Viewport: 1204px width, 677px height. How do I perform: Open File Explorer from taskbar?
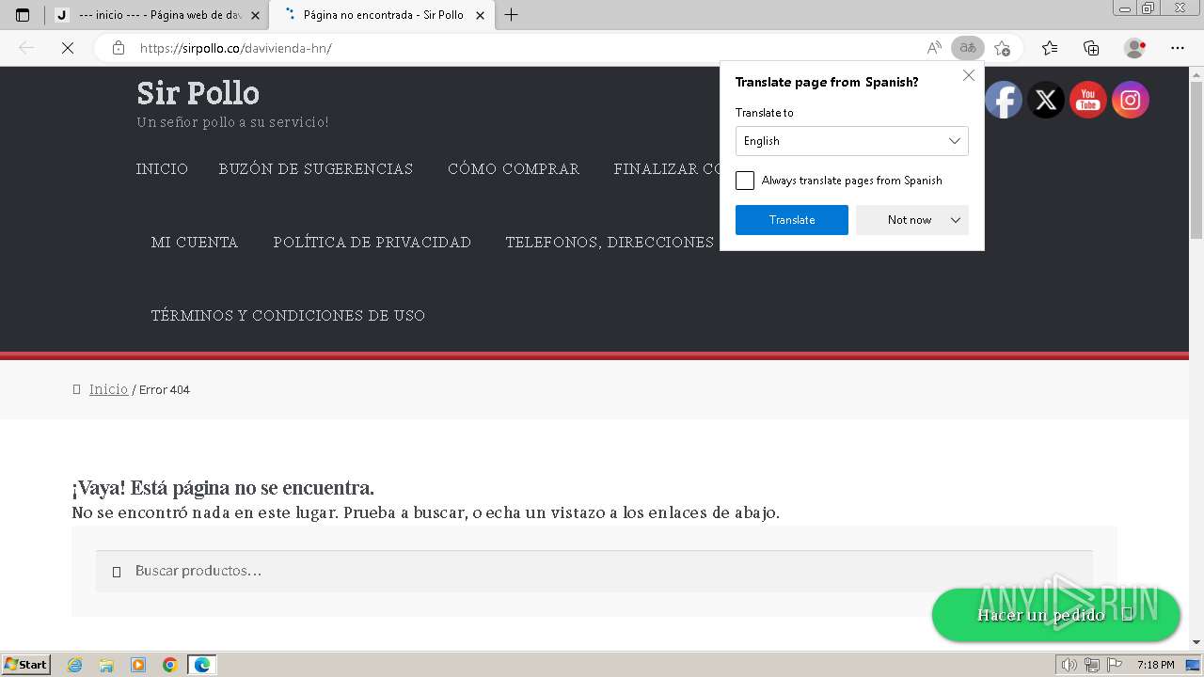click(106, 665)
